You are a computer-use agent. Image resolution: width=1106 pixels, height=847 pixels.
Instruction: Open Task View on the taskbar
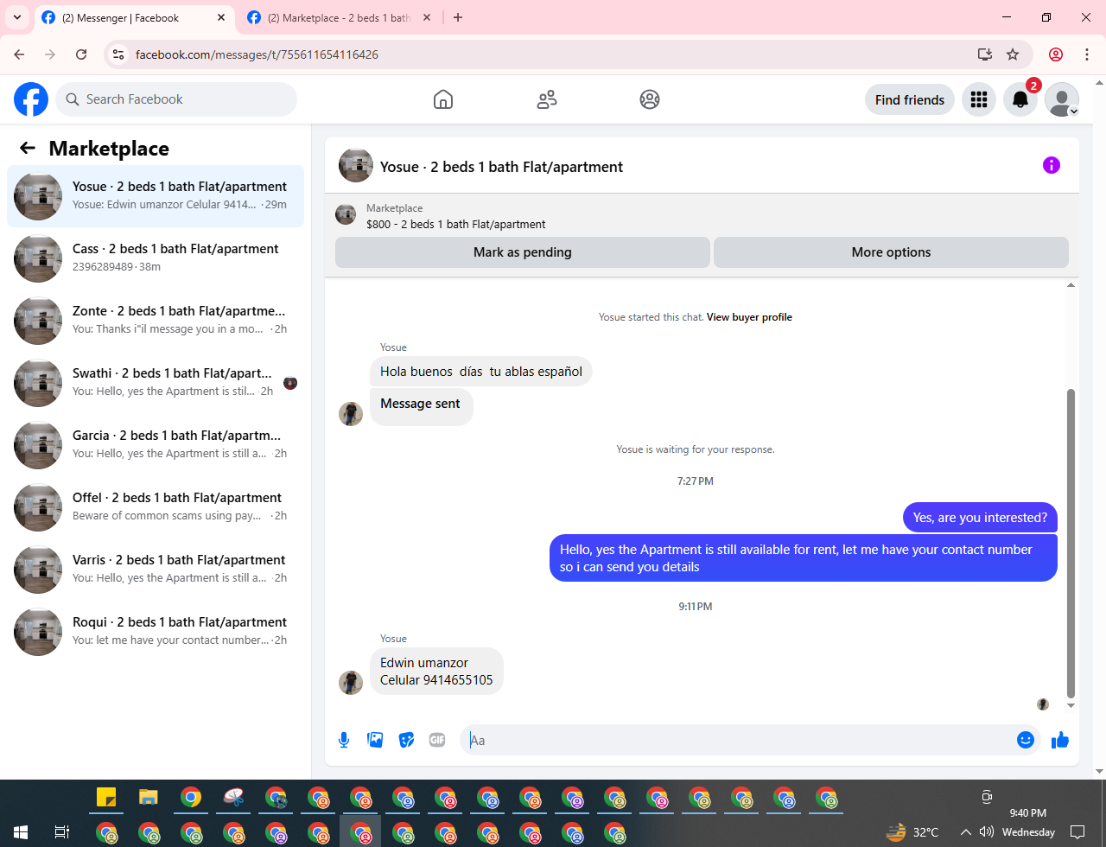[62, 832]
